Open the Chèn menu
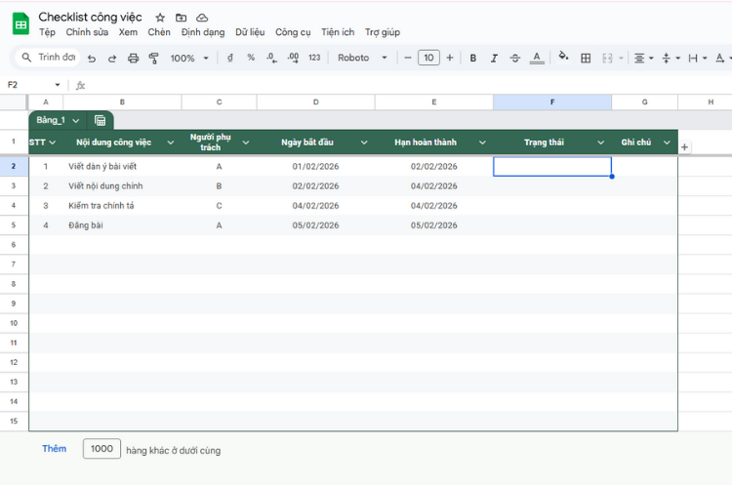Screen dimensions: 732x488 point(159,32)
